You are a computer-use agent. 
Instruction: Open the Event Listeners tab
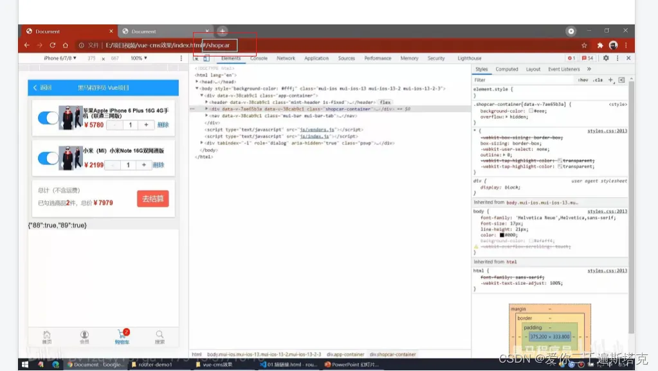[563, 69]
